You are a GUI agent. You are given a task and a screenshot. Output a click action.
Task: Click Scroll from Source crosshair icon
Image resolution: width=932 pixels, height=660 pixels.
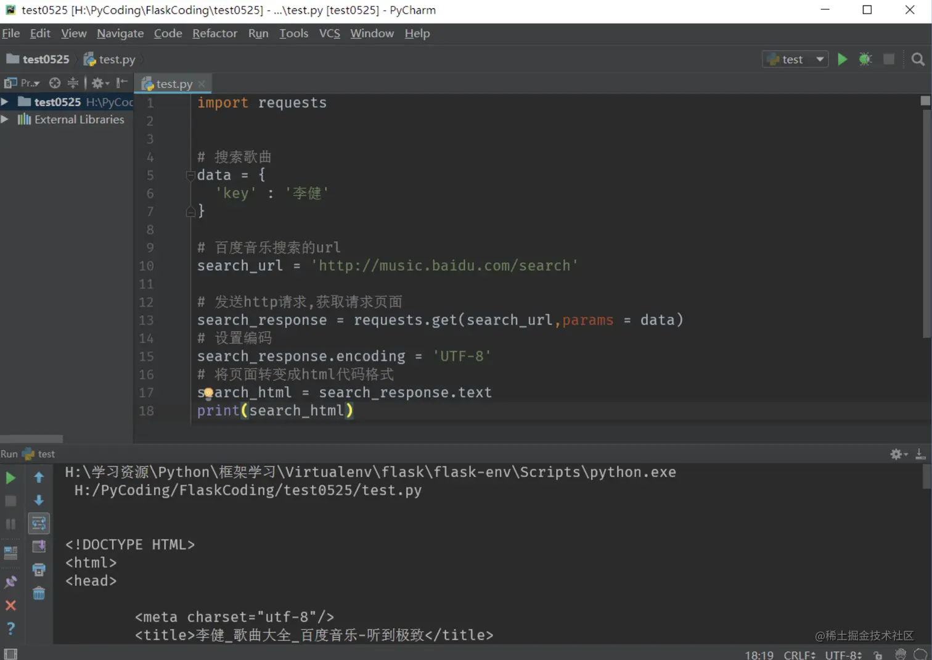click(55, 83)
